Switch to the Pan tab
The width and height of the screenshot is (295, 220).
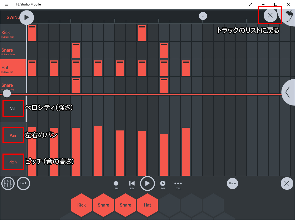[13, 135]
